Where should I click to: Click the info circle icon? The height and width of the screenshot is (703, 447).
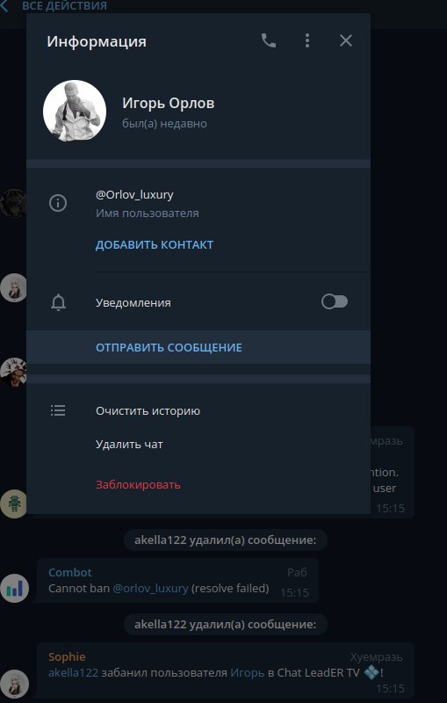tap(58, 203)
